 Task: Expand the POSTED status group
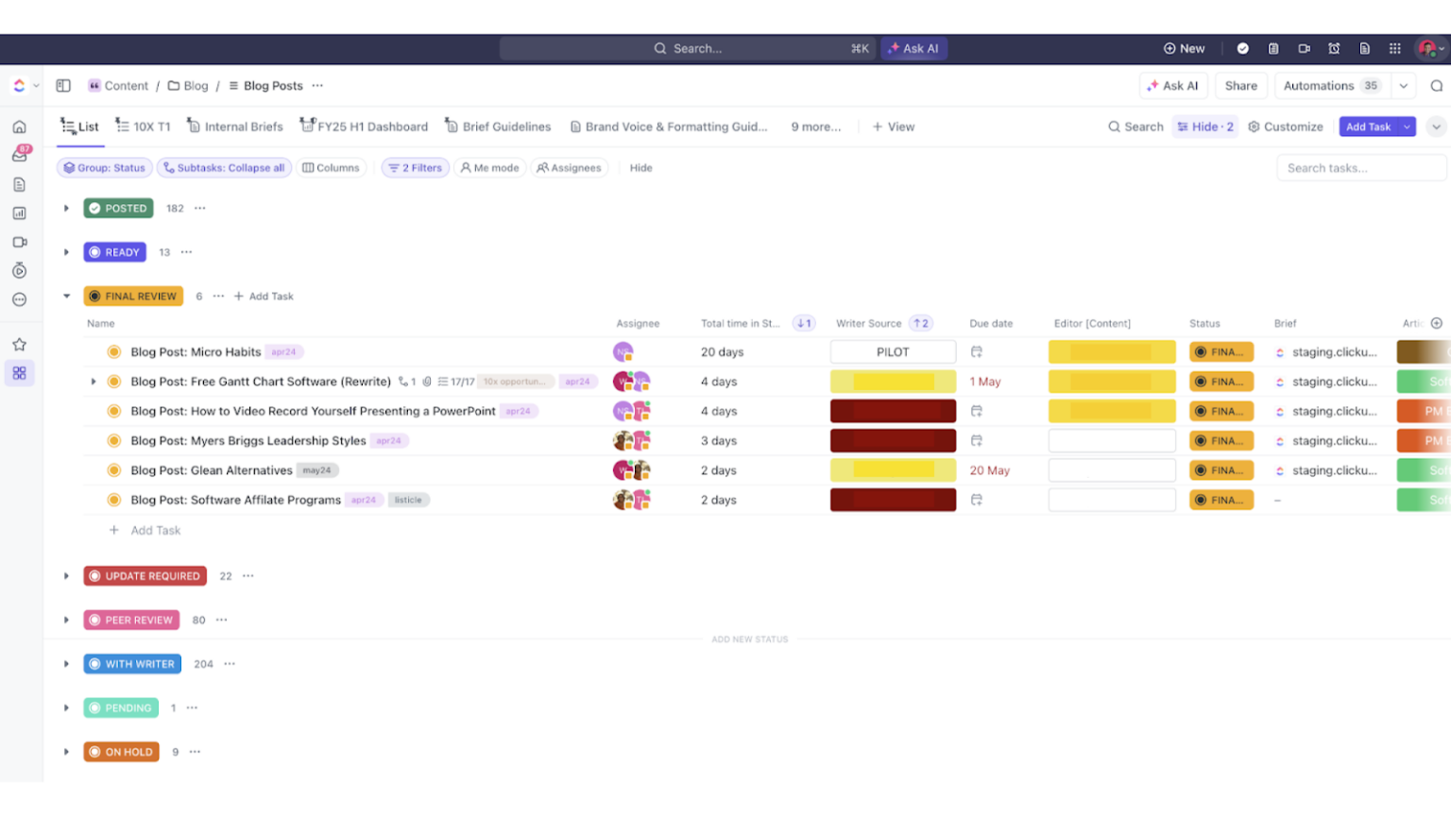click(x=66, y=208)
